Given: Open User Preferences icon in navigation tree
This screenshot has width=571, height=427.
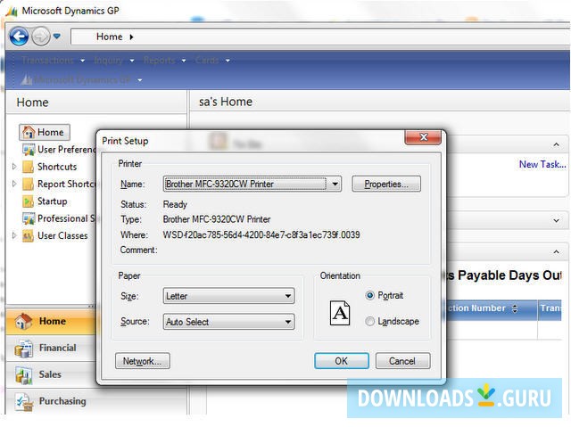Looking at the screenshot, I should pos(29,150).
